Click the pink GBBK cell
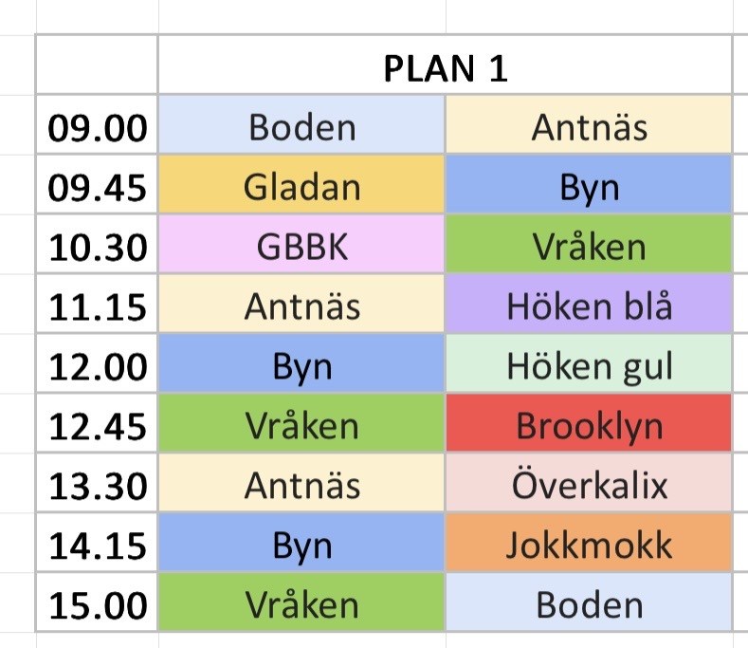This screenshot has height=648, width=748. 301,247
